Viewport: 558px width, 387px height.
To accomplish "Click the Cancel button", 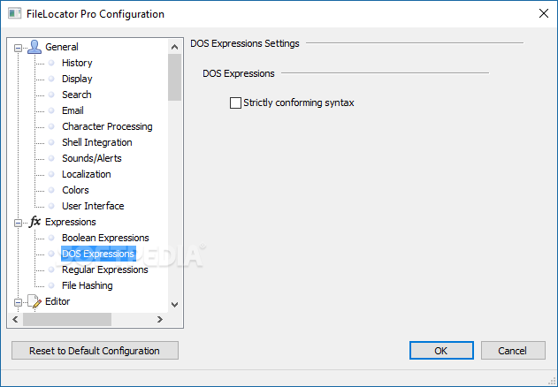I will (513, 351).
